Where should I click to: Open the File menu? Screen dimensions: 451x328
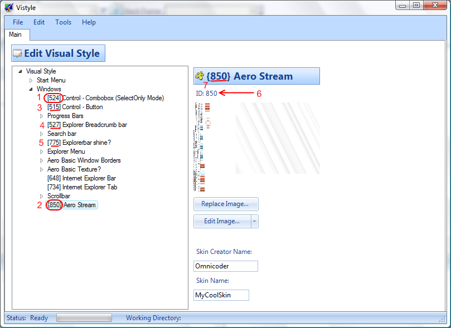click(18, 22)
